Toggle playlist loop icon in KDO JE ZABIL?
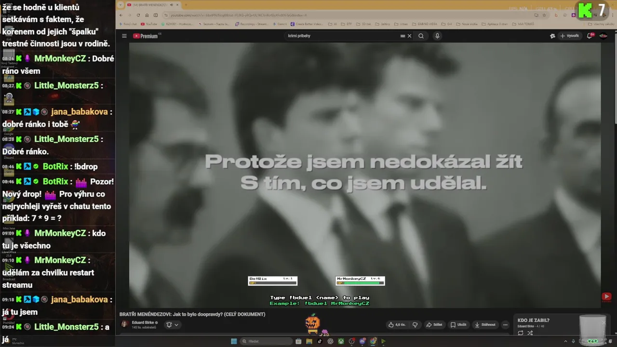617x347 pixels. point(521,333)
